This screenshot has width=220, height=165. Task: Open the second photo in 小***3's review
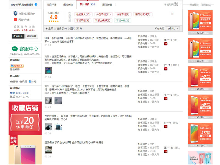click(x=58, y=100)
